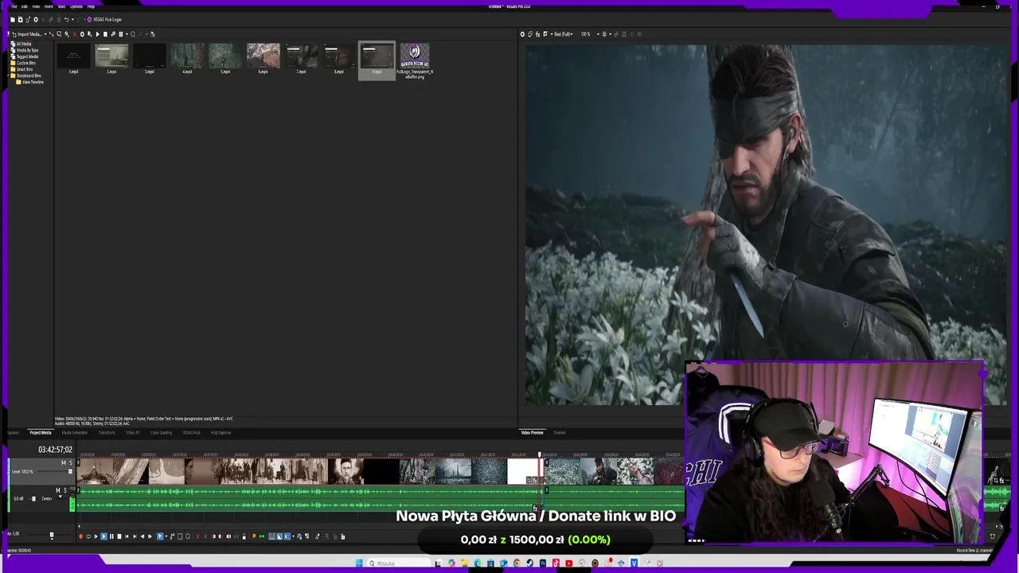Viewport: 1019px width, 573px height.
Task: Switch to the Hub Explorer tab
Action: [x=221, y=433]
